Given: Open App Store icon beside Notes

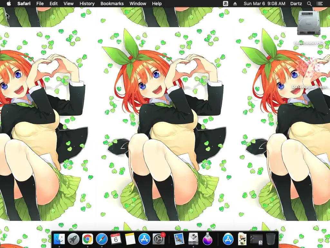Looking at the screenshot, I should [144, 239].
